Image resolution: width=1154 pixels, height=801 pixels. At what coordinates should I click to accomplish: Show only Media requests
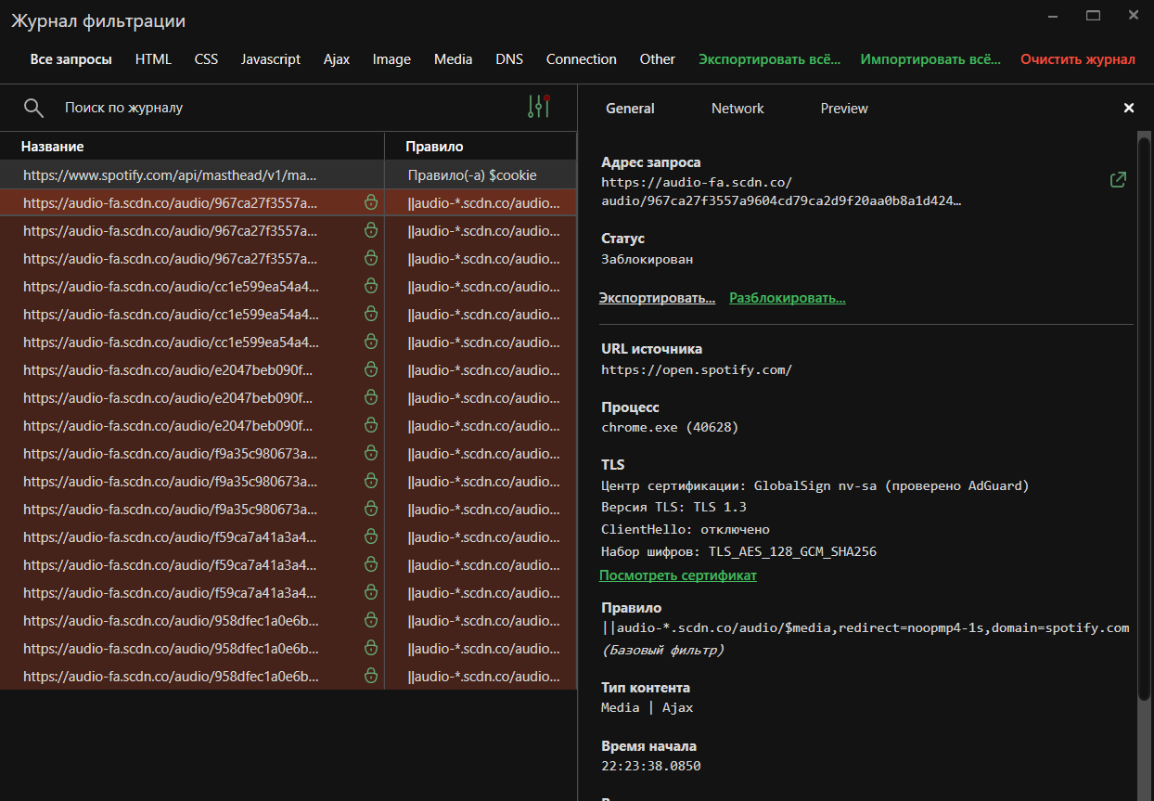coord(453,58)
